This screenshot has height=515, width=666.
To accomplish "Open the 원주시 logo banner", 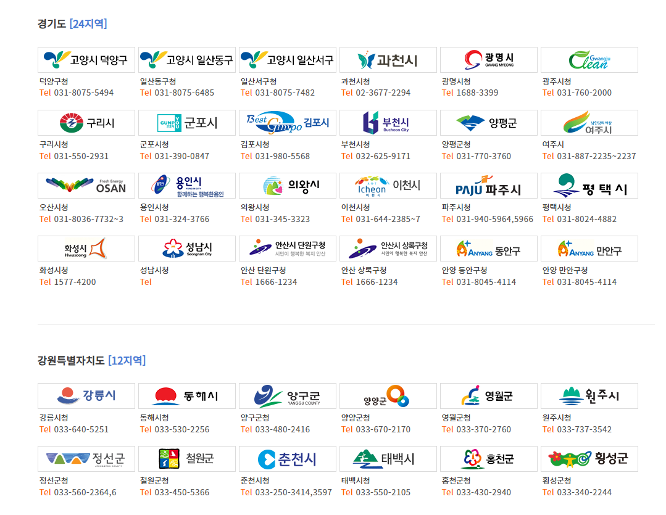I will 589,396.
